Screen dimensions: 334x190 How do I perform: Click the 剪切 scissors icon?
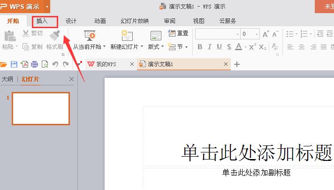point(26,33)
